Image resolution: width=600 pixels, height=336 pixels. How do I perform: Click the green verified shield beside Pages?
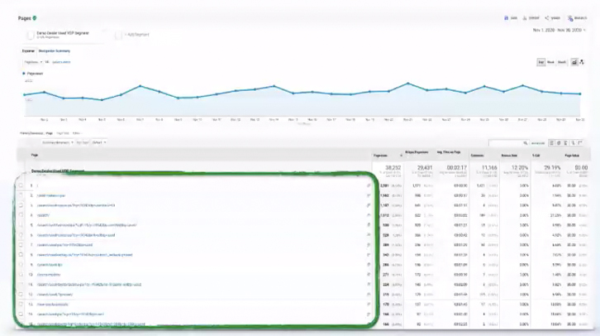pos(35,18)
